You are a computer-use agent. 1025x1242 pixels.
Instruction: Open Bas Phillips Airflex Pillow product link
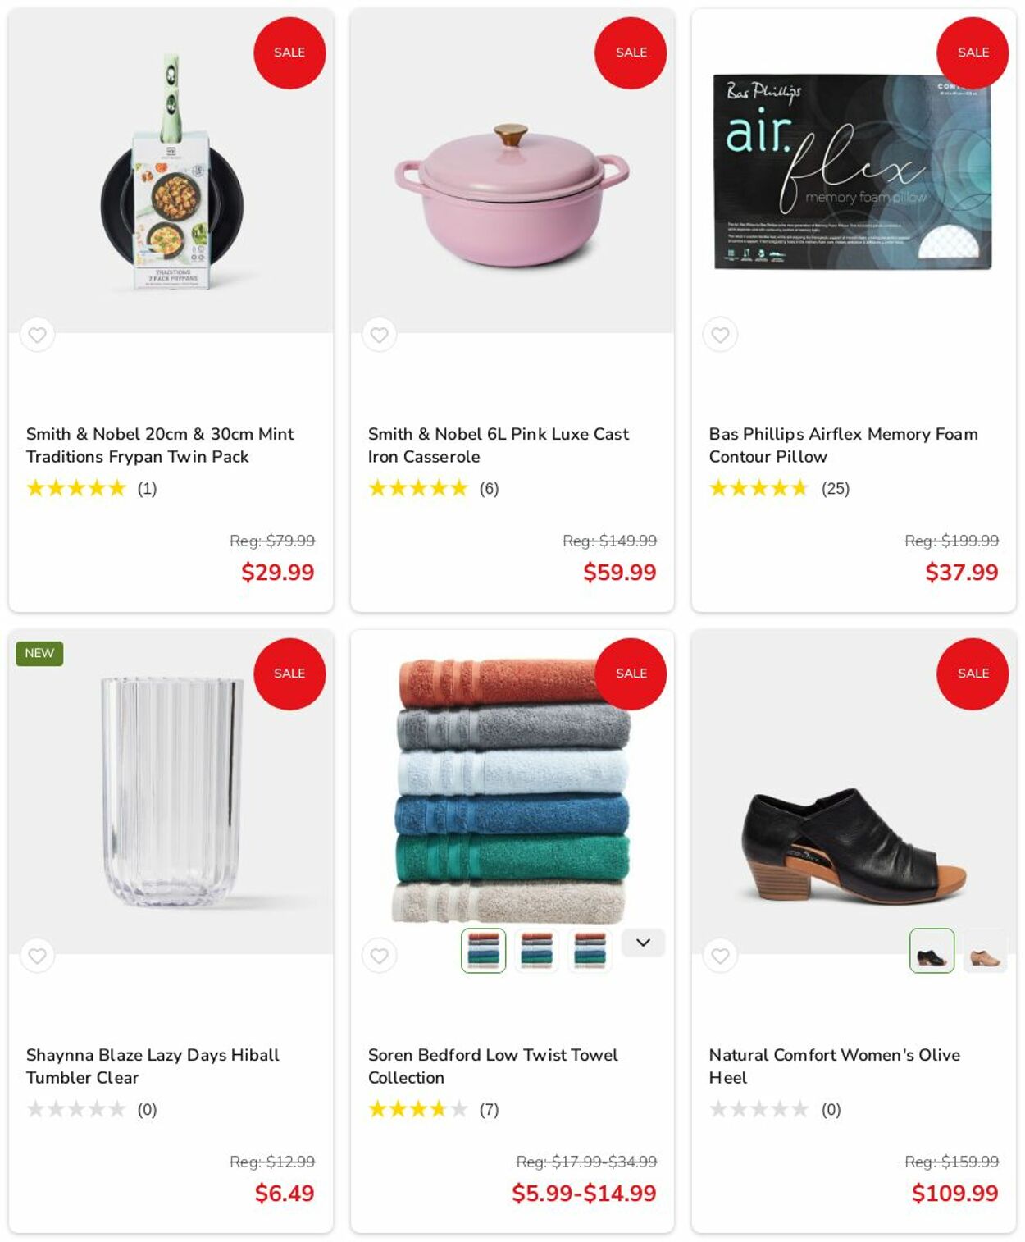click(x=843, y=445)
